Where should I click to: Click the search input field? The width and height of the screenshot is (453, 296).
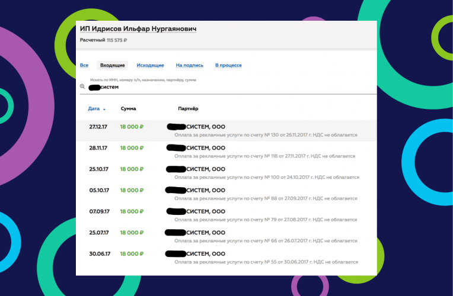pos(228,87)
